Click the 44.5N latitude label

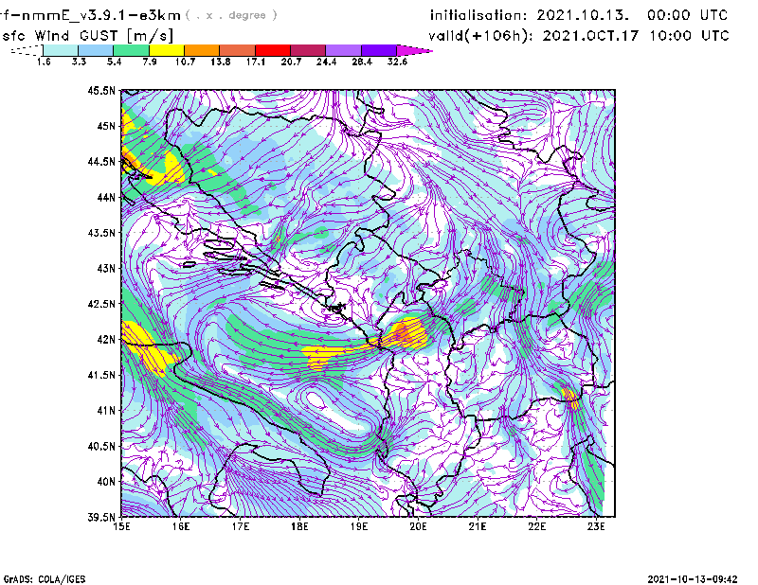[x=101, y=161]
